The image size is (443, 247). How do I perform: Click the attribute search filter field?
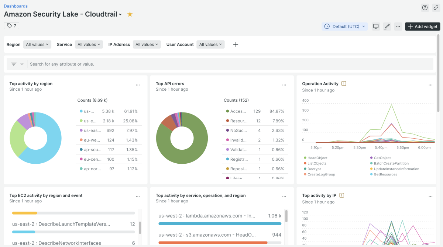tap(229, 64)
